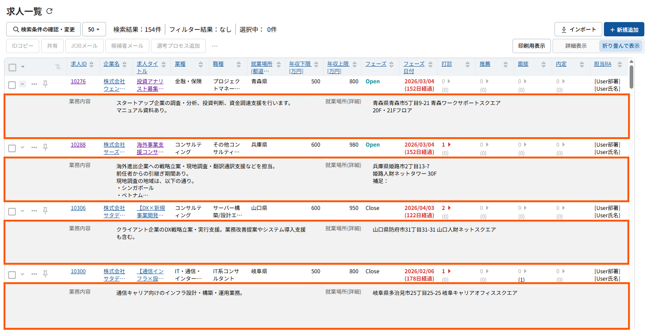Sort by フェーズ日付 using its sort arrows
The height and width of the screenshot is (330, 648).
coord(431,64)
